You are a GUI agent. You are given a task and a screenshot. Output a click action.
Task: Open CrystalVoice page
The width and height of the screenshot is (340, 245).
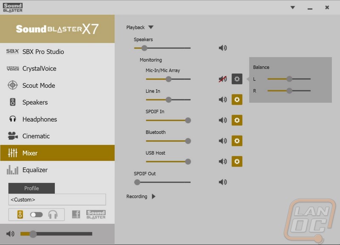point(57,68)
